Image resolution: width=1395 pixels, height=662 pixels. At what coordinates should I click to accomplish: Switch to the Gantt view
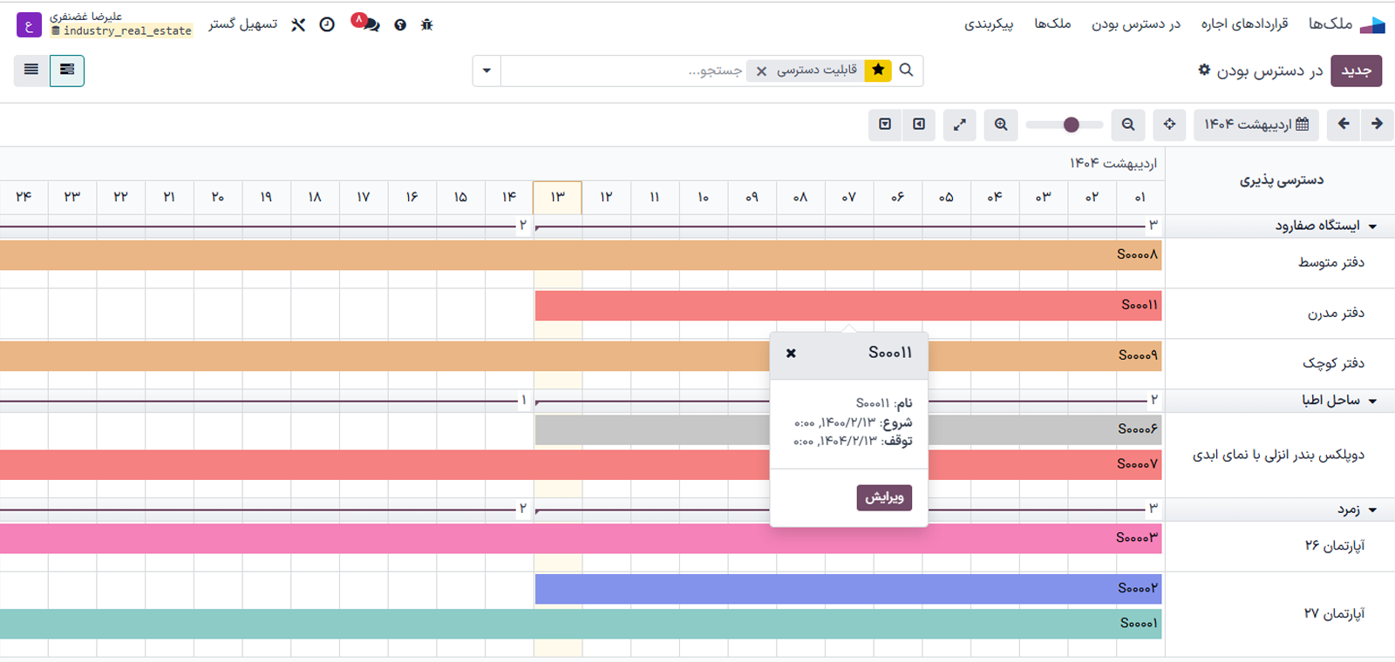tap(67, 70)
